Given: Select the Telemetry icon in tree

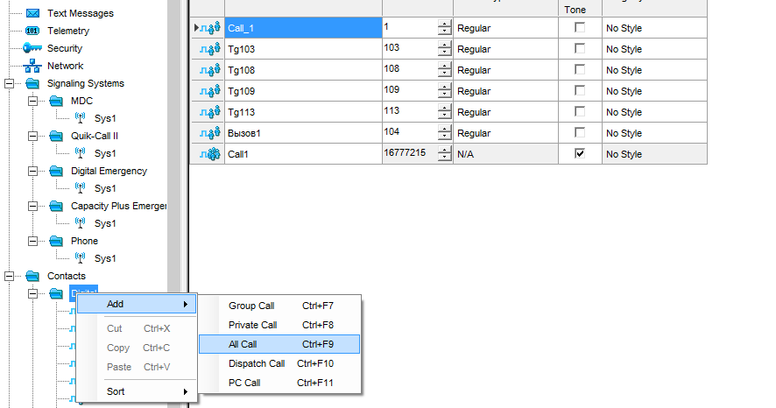Looking at the screenshot, I should click(x=32, y=32).
